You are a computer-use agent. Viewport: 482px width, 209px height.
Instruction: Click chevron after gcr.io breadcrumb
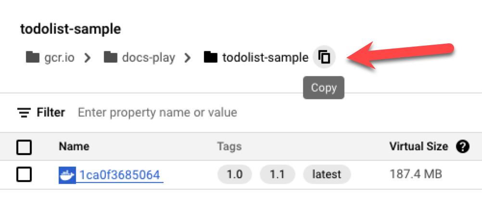point(88,58)
